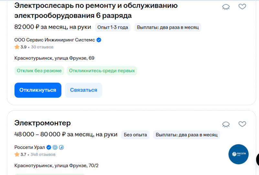Hide the Электрослесарь 6 разряда vacancy

click(226, 7)
